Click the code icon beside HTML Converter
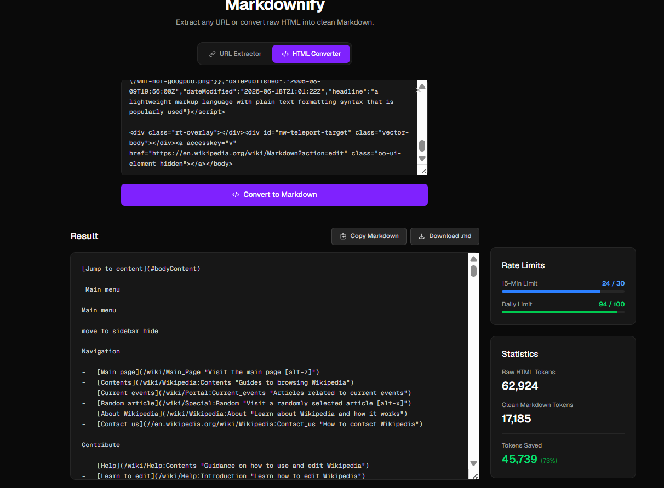The image size is (664, 488). pyautogui.click(x=285, y=54)
